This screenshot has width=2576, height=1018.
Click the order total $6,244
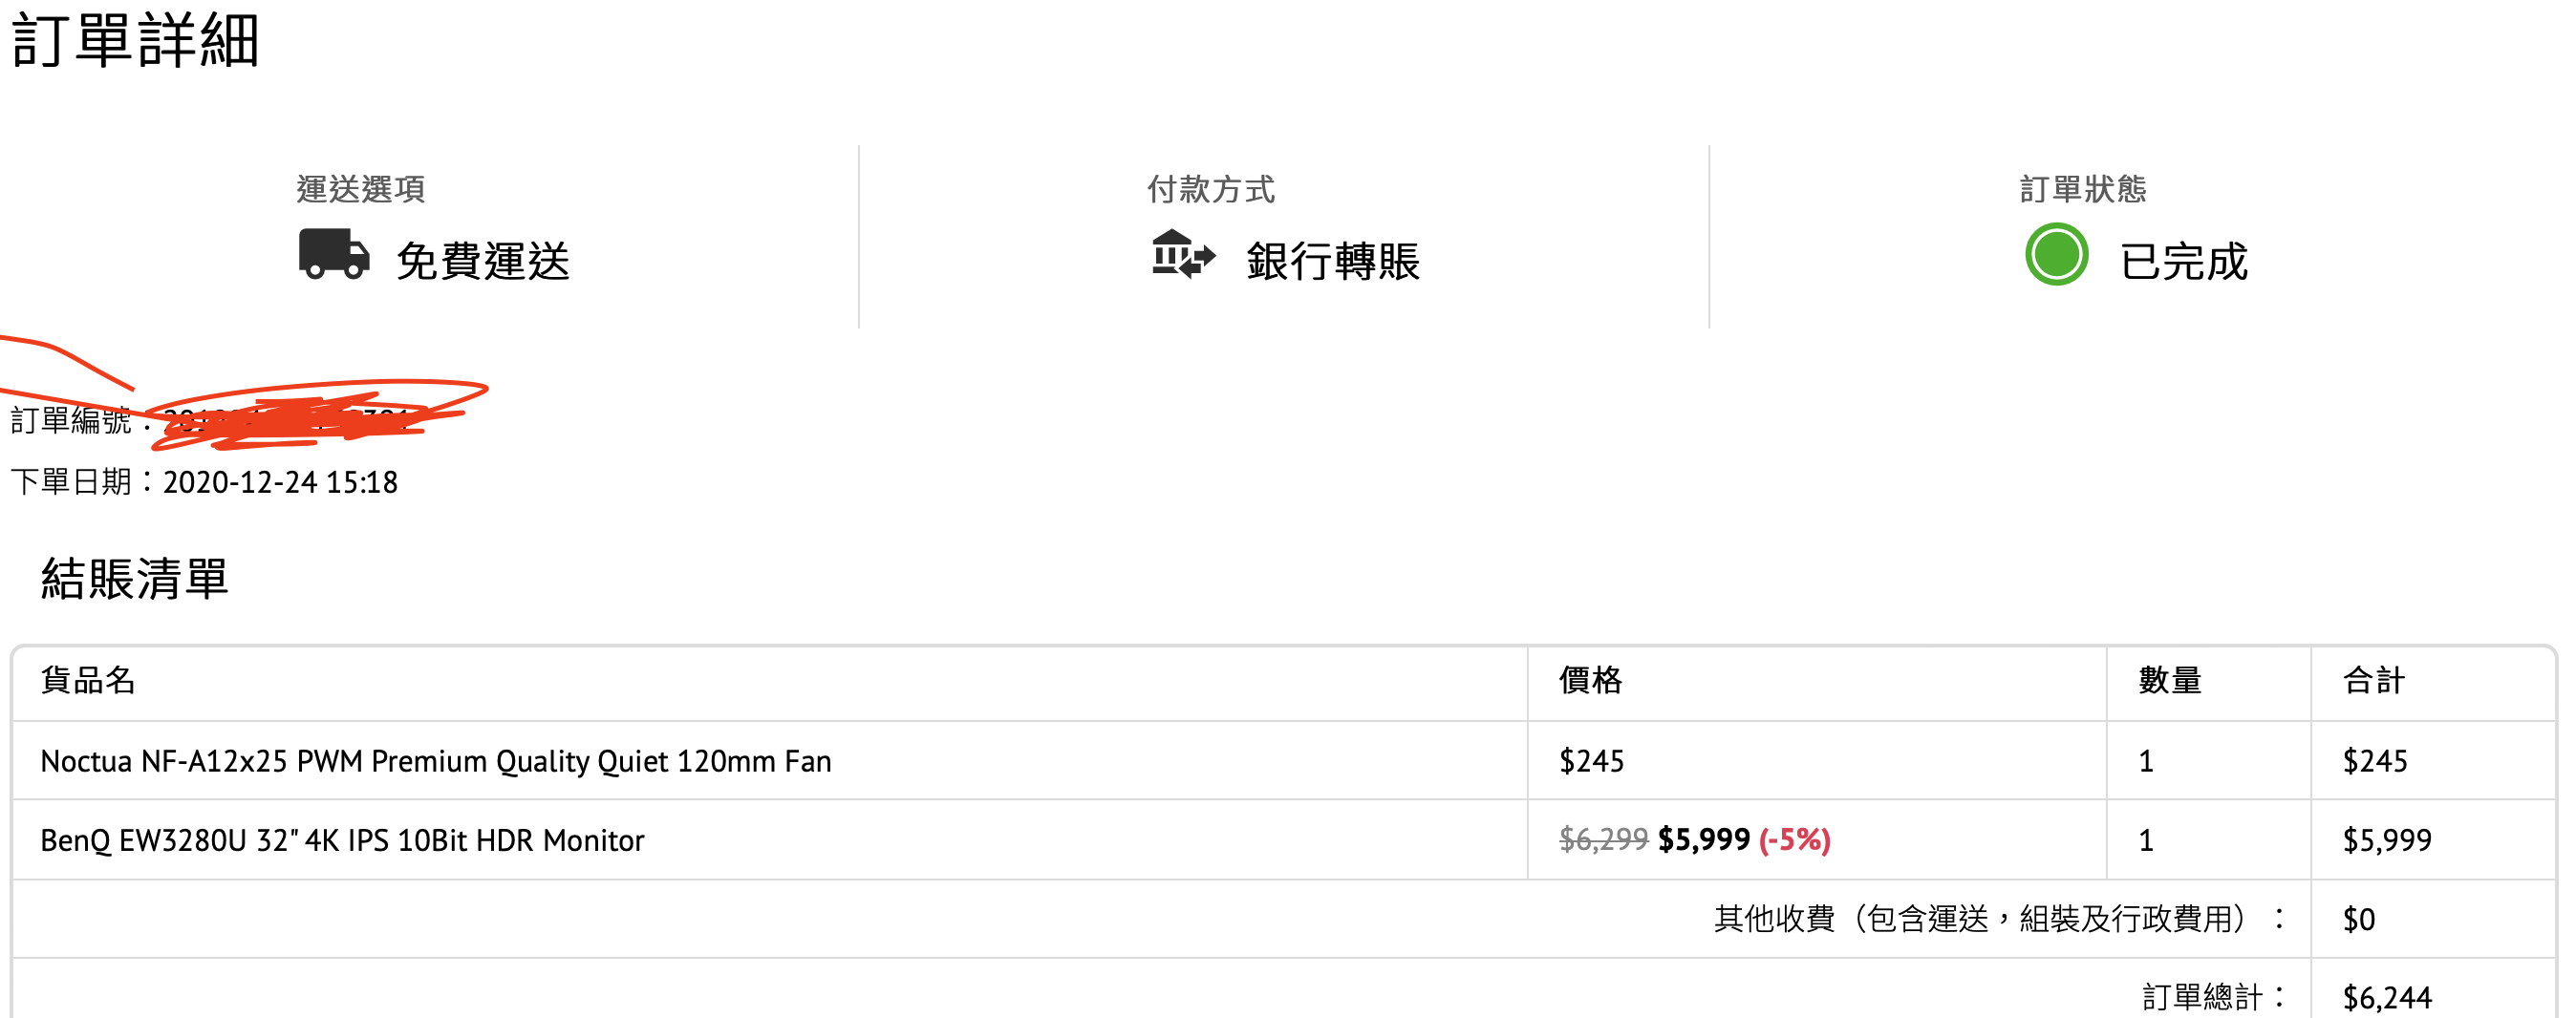click(x=2387, y=996)
